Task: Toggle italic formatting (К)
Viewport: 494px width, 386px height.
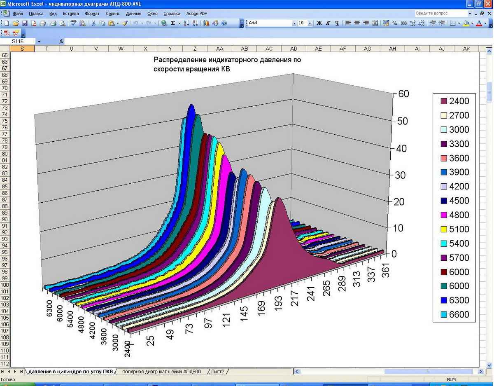Action: coord(328,23)
